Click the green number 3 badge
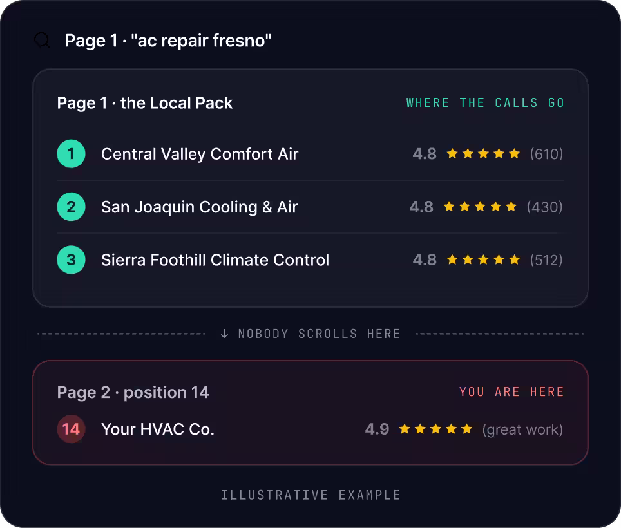The image size is (621, 528). (72, 259)
